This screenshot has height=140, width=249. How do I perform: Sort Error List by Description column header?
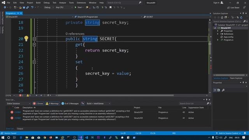(29, 108)
